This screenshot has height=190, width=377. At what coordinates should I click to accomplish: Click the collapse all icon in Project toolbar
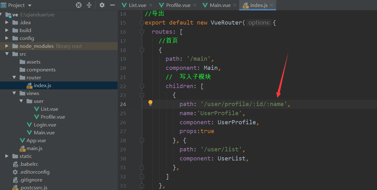pyautogui.click(x=89, y=5)
